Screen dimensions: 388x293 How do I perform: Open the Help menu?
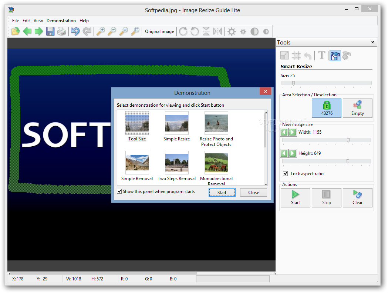(x=84, y=21)
